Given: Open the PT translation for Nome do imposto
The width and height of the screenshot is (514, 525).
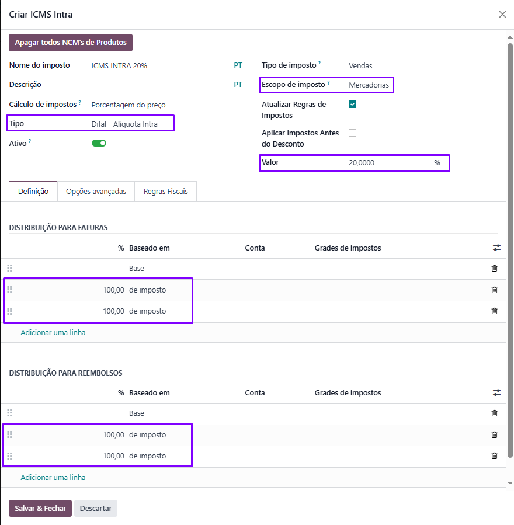Looking at the screenshot, I should pyautogui.click(x=238, y=65).
